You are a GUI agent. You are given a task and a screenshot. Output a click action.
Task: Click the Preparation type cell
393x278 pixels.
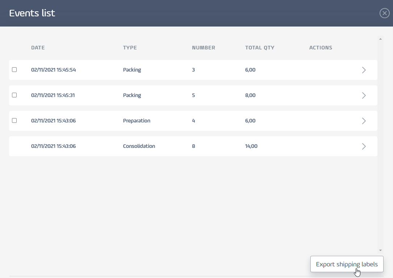tap(137, 121)
